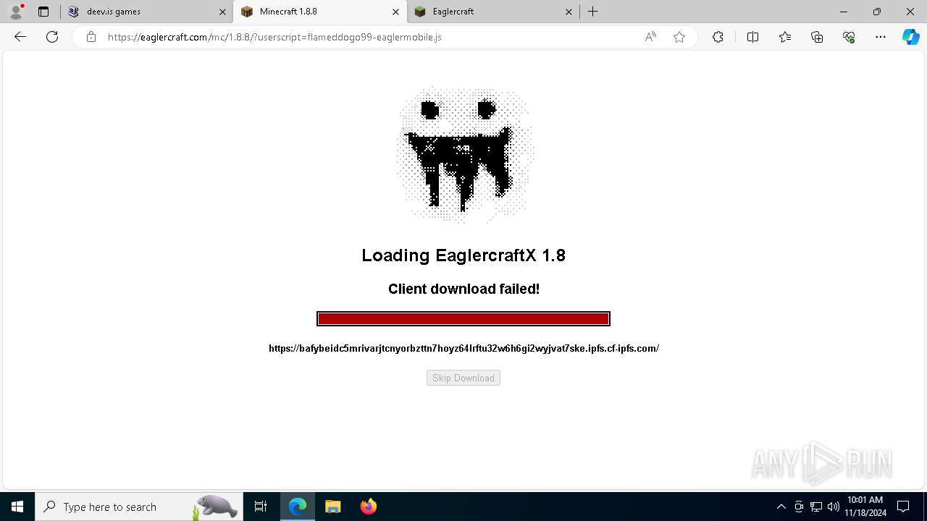Switch to the Minecraft 1.8.8 tab
Screen dimensions: 927x521
point(319,12)
